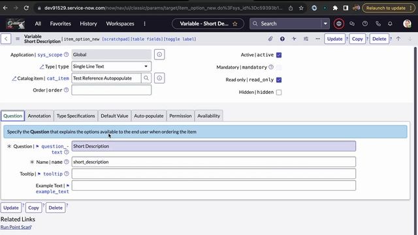Open the Favorites menu
The width and height of the screenshot is (418, 235).
tap(61, 23)
